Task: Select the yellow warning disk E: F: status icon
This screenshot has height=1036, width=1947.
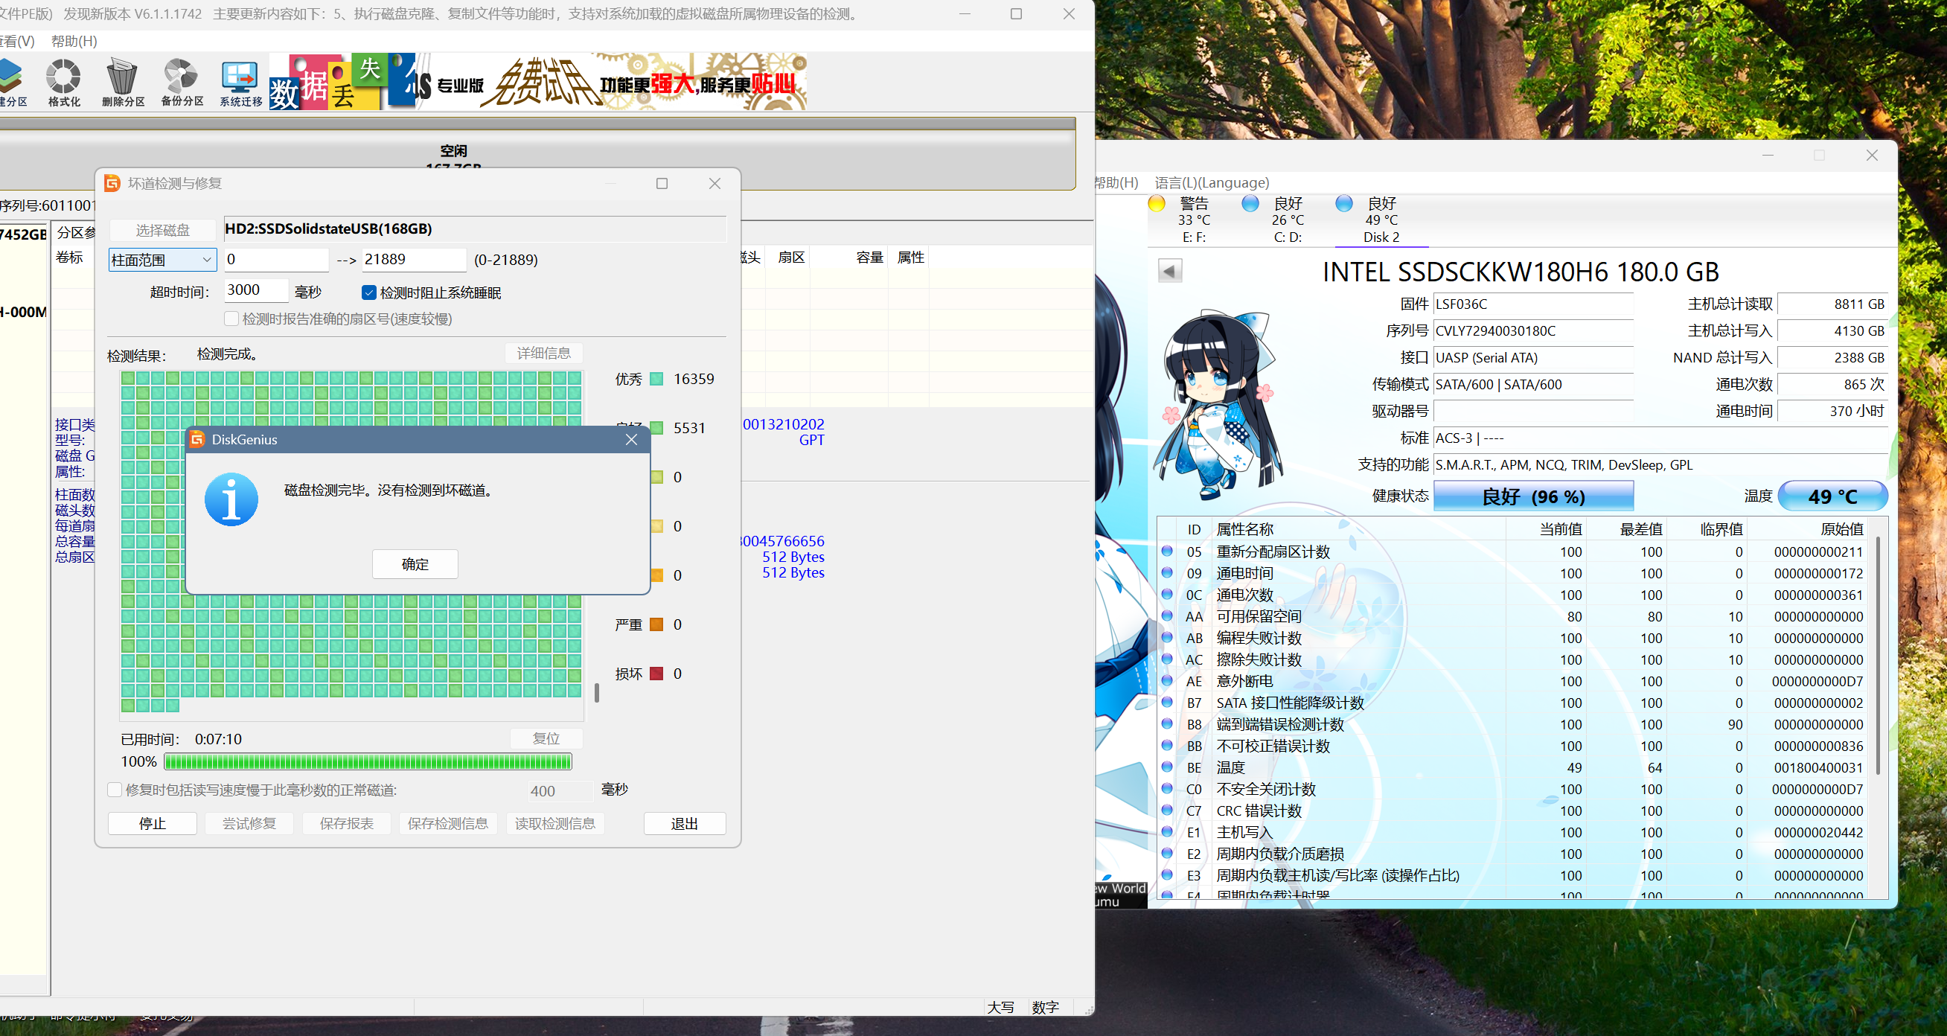Action: pos(1157,204)
